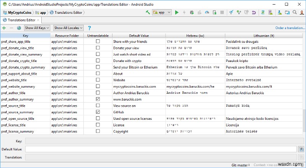
Task: Open the Show All Keys dropdown
Action: pyautogui.click(x=37, y=28)
